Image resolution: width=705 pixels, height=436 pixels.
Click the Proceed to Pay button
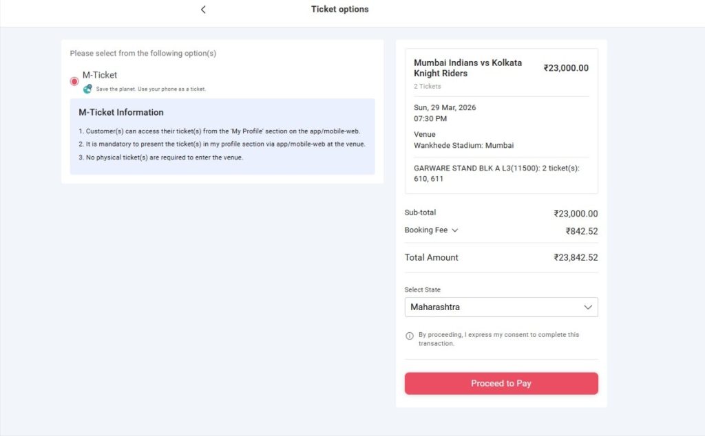pyautogui.click(x=501, y=383)
